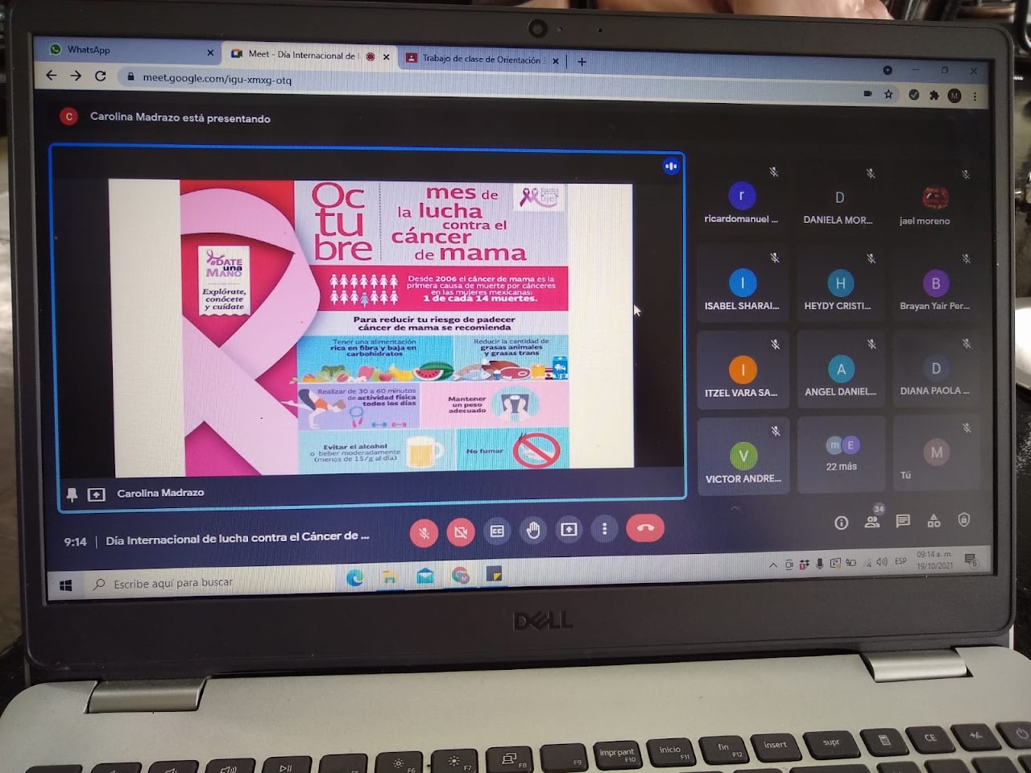Raise your hand in the meeting
Screen dimensions: 1031x773
[533, 530]
